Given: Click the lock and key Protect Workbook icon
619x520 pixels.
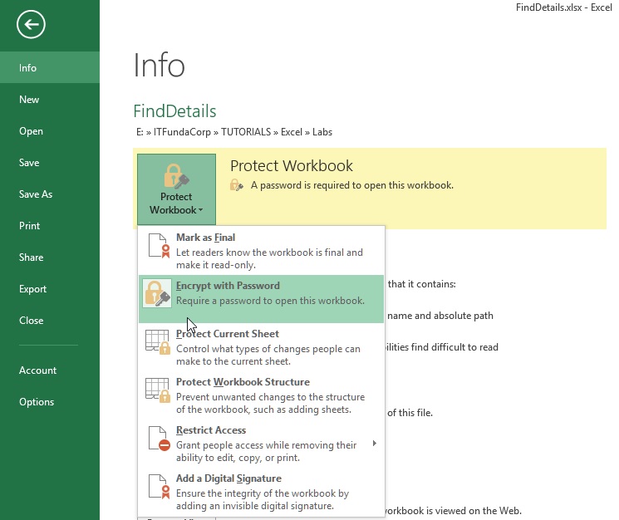Looking at the screenshot, I should click(x=176, y=176).
